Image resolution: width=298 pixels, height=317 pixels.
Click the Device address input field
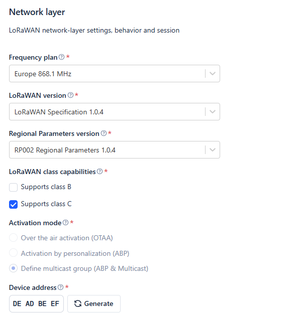[x=36, y=303]
